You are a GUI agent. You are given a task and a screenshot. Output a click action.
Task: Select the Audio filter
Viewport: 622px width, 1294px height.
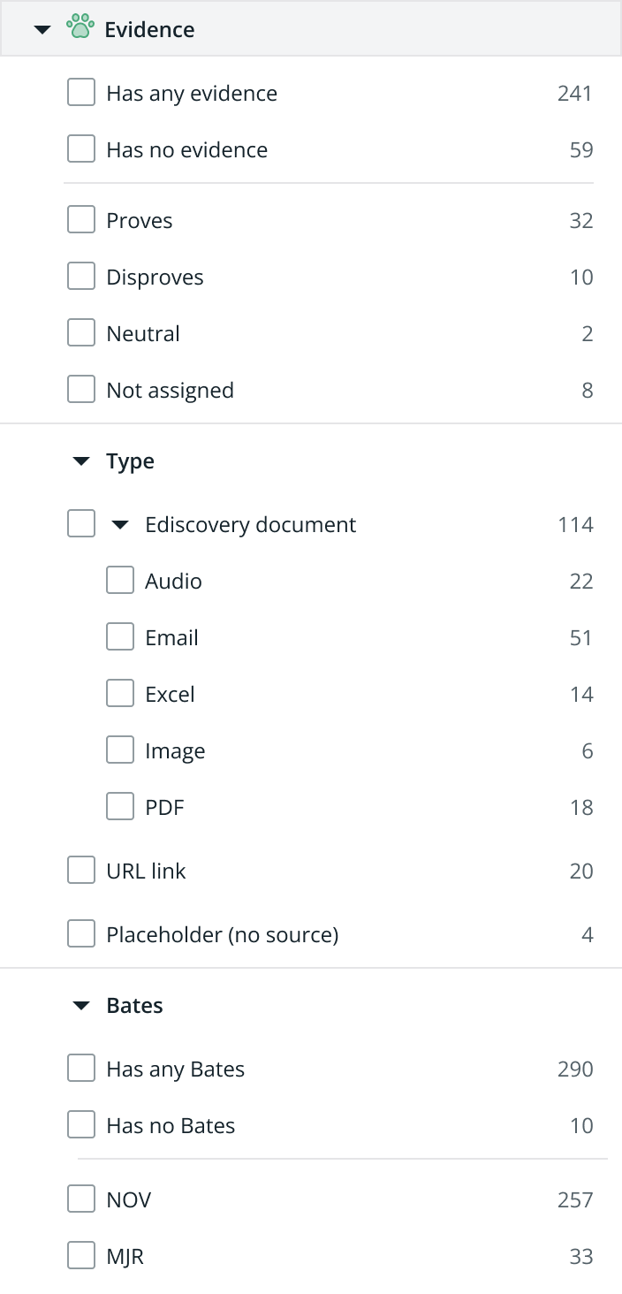coord(119,579)
